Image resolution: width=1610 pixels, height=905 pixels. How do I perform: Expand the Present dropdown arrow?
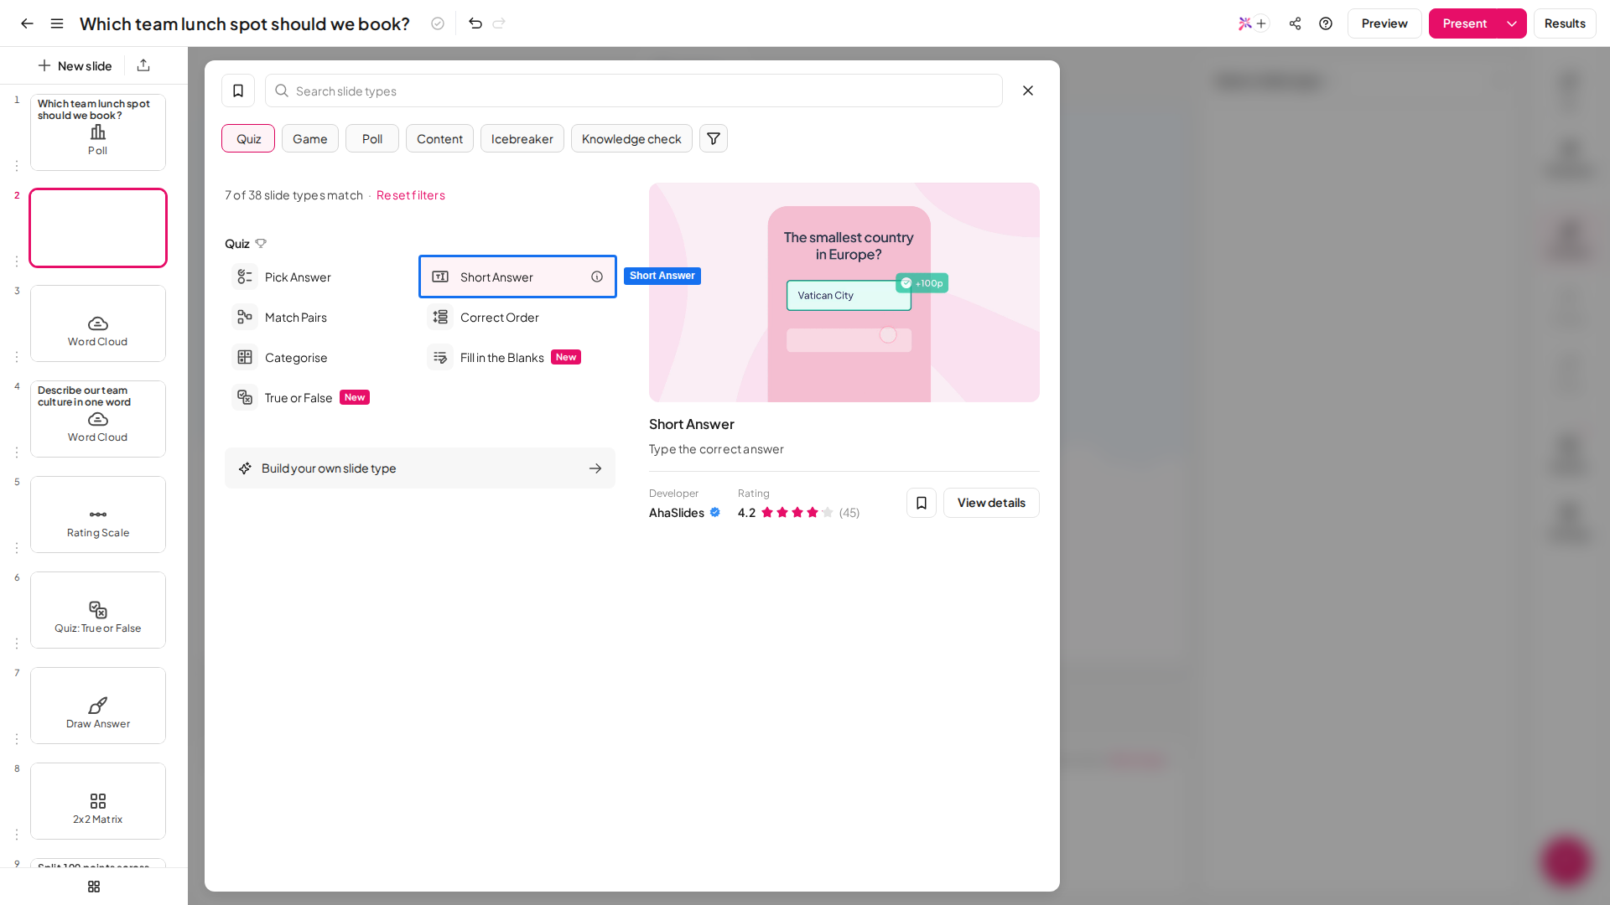pos(1512,23)
